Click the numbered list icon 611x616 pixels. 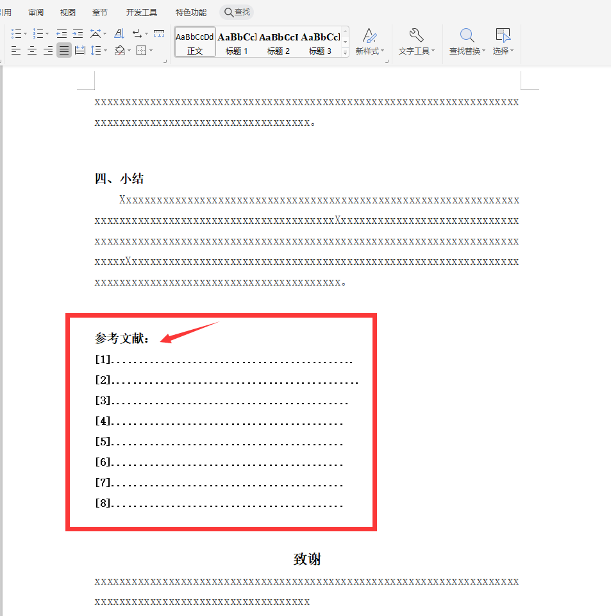[x=38, y=33]
